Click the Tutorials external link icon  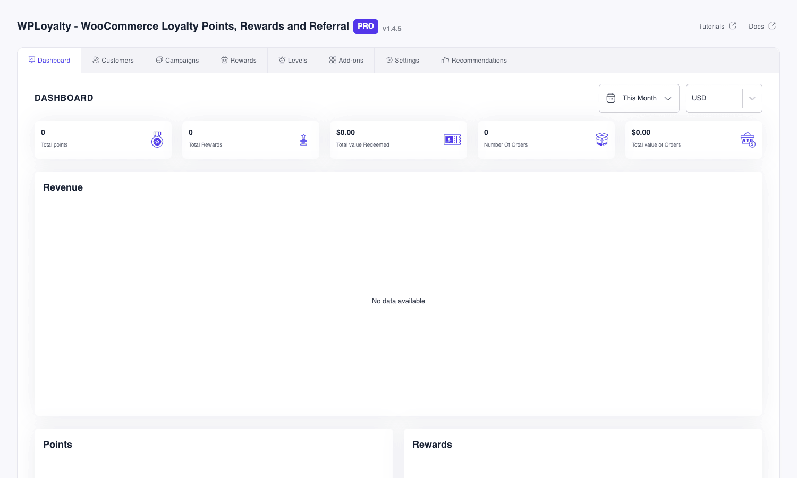coord(733,26)
